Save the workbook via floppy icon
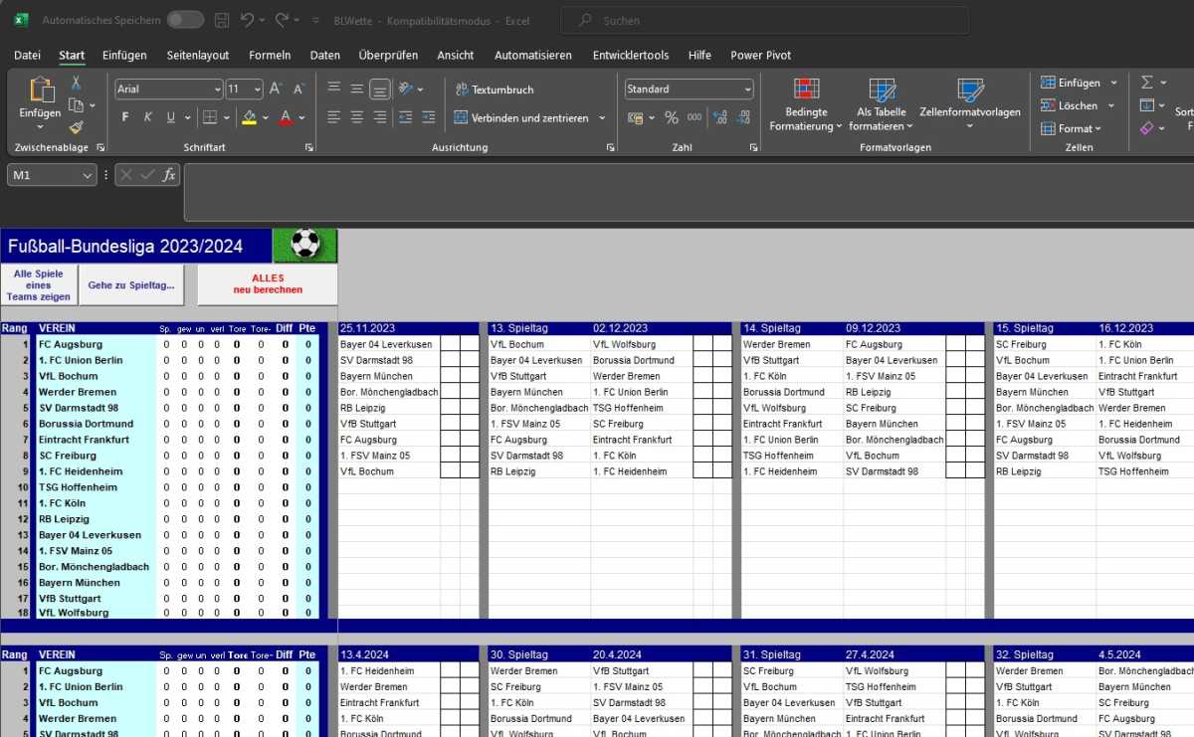The width and height of the screenshot is (1194, 737). click(x=221, y=20)
